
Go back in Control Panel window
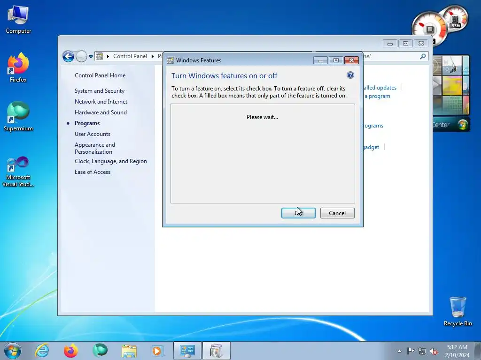[x=68, y=56]
